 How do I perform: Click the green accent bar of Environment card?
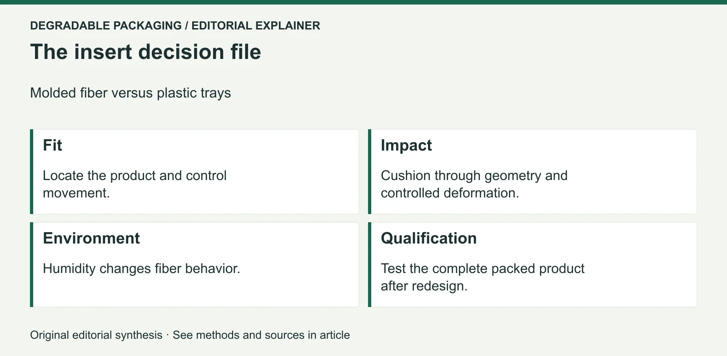tap(32, 264)
